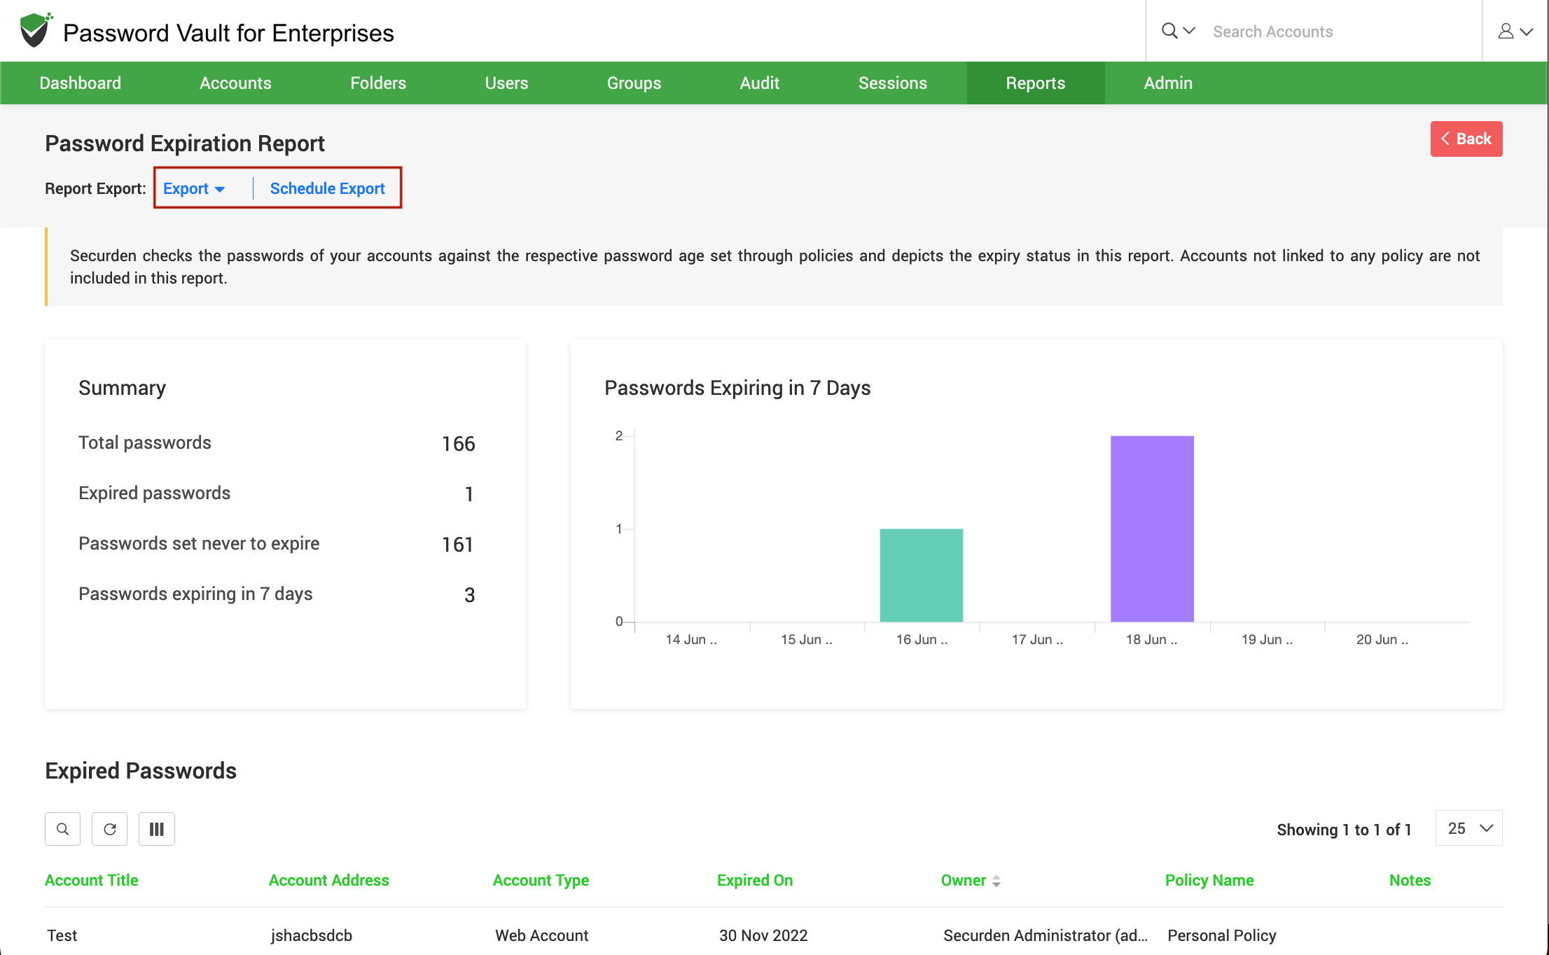Image resolution: width=1549 pixels, height=955 pixels.
Task: Click the 17 Jun axis label
Action: tap(1036, 639)
